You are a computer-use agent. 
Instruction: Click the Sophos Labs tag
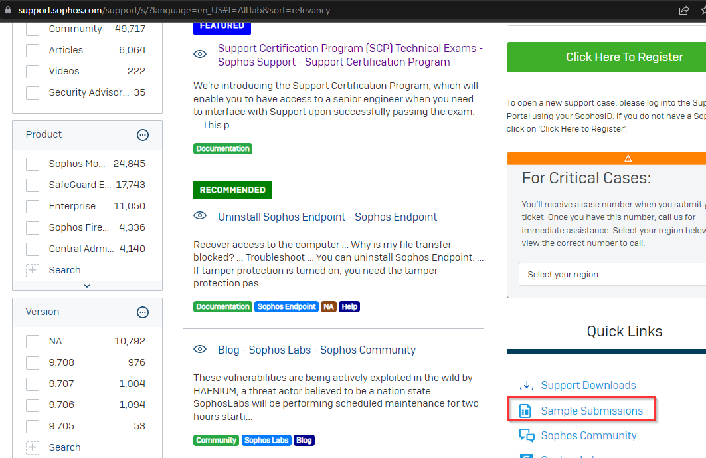click(x=266, y=440)
